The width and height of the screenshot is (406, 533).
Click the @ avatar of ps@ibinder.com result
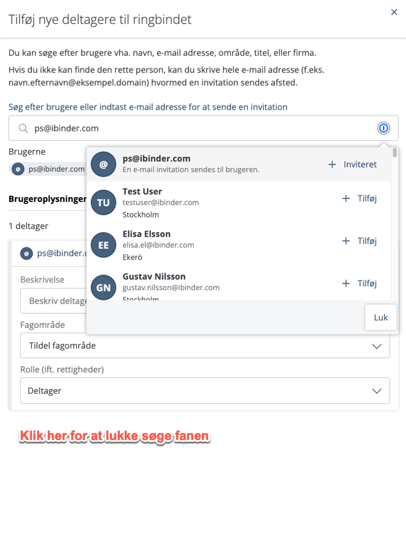(104, 164)
